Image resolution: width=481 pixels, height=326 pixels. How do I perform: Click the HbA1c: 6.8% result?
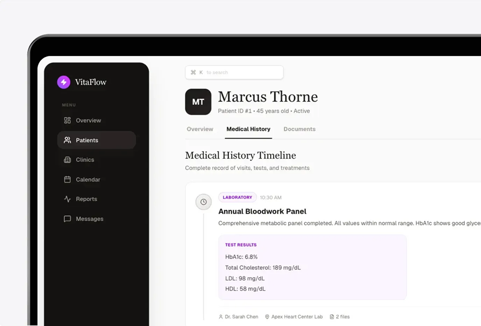click(241, 257)
